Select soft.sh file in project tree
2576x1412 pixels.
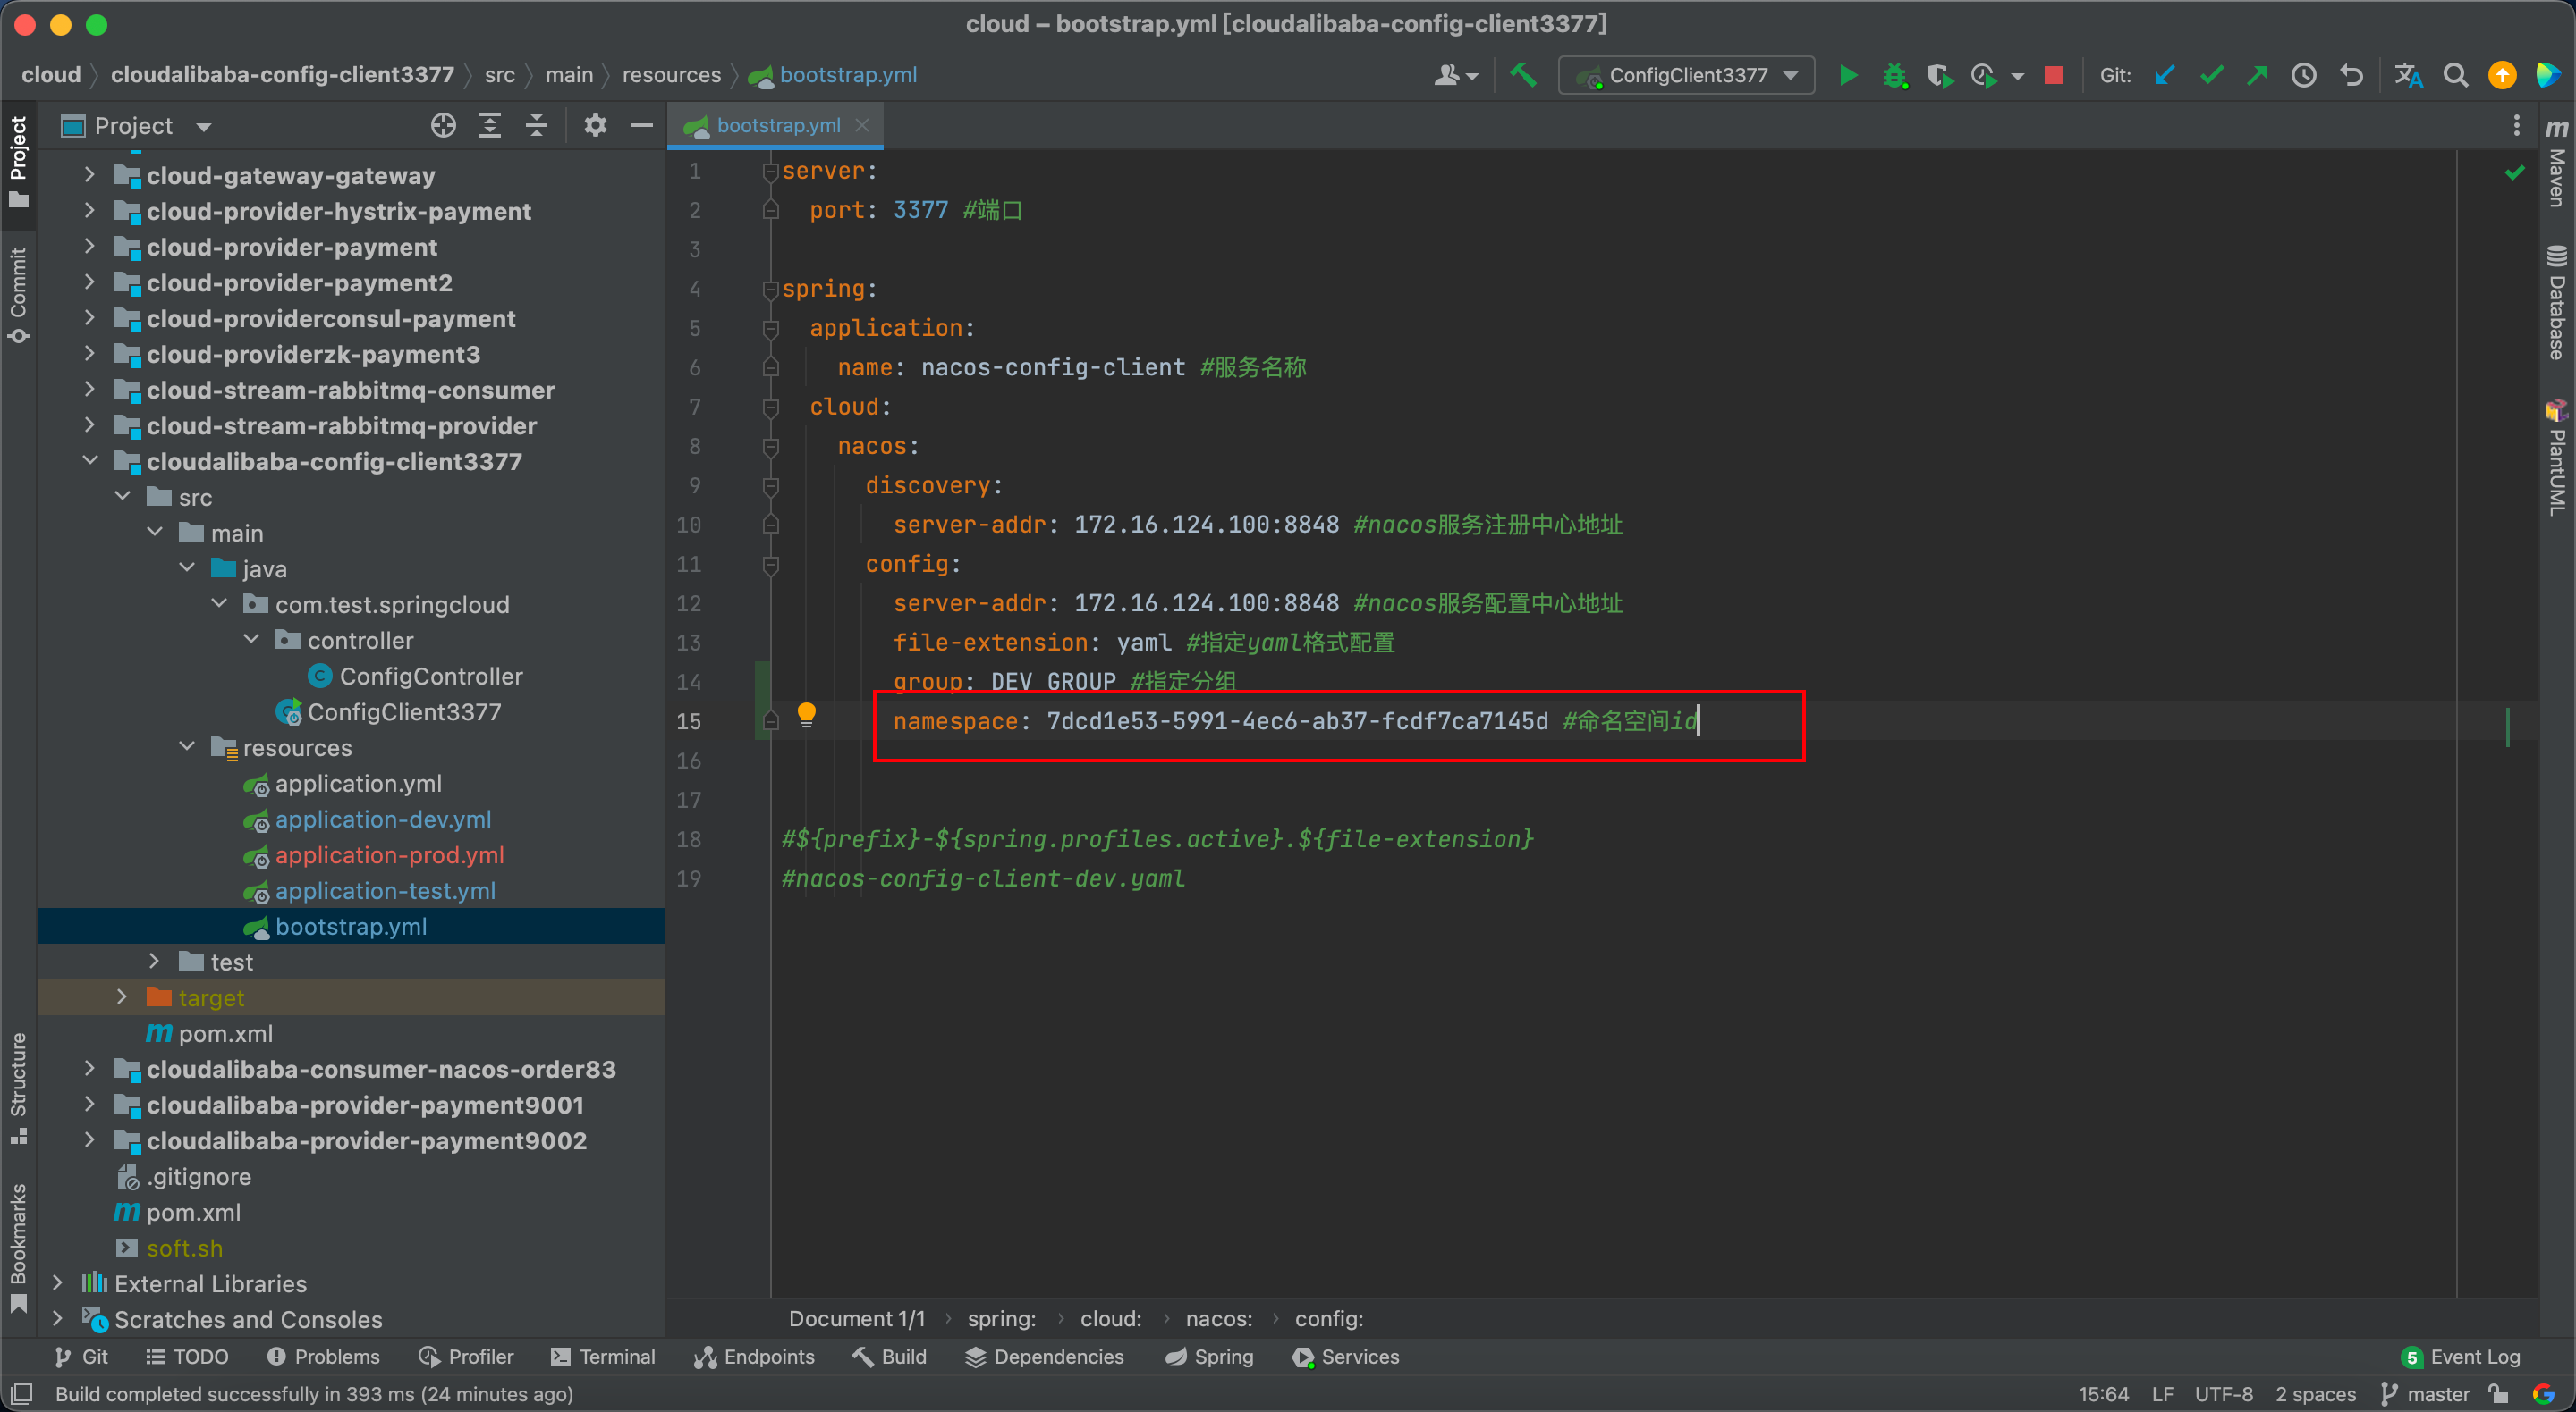(184, 1247)
